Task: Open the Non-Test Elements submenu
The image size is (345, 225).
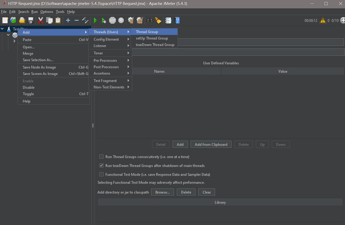Action: tap(110, 87)
